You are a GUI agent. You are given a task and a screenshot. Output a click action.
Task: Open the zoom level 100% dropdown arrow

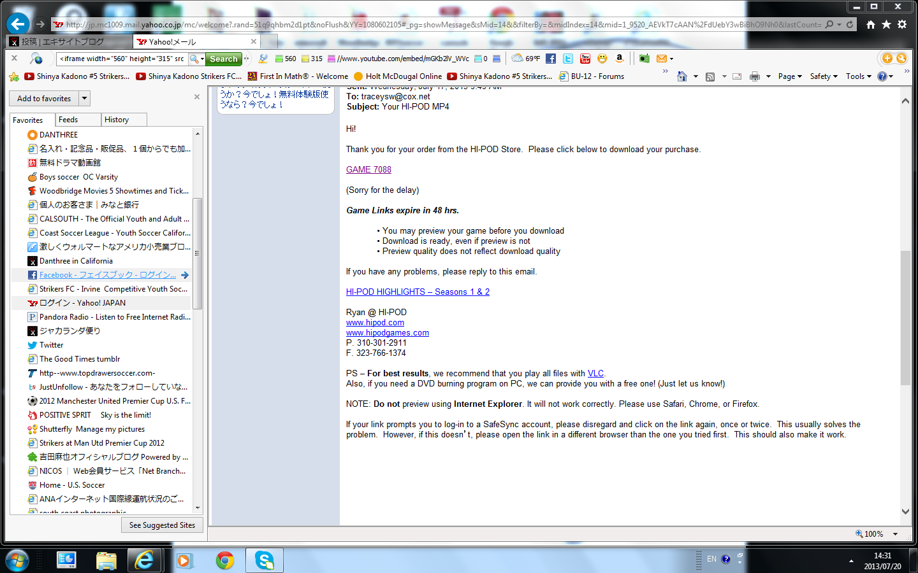[896, 534]
